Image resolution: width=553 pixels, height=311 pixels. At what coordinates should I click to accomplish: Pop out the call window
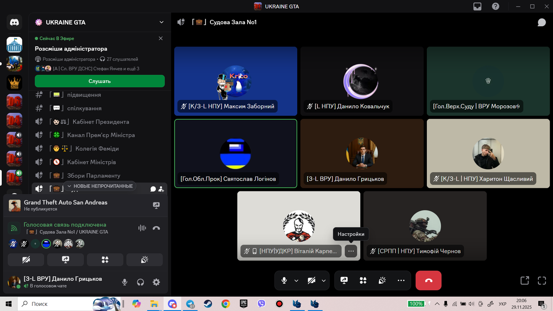click(x=524, y=280)
